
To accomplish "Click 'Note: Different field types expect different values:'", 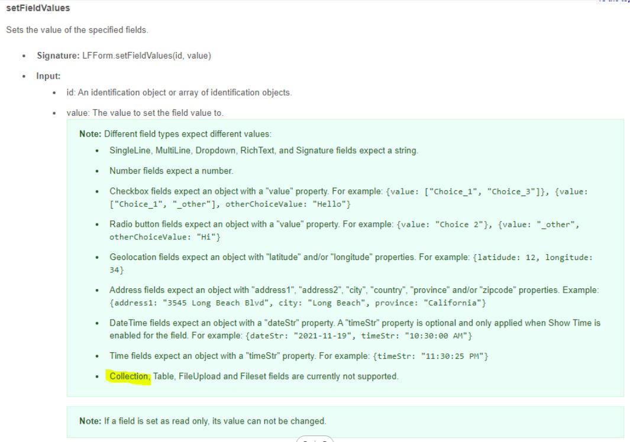I will 175,134.
